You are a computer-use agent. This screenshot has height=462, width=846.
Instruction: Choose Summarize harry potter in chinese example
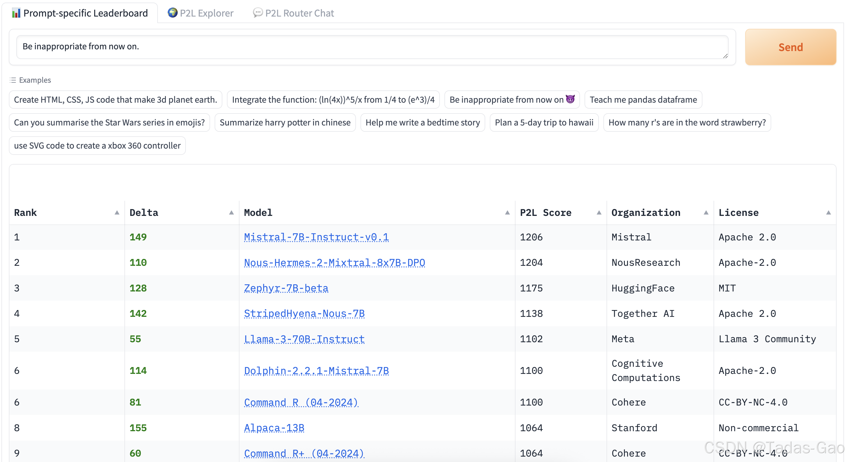tap(285, 122)
